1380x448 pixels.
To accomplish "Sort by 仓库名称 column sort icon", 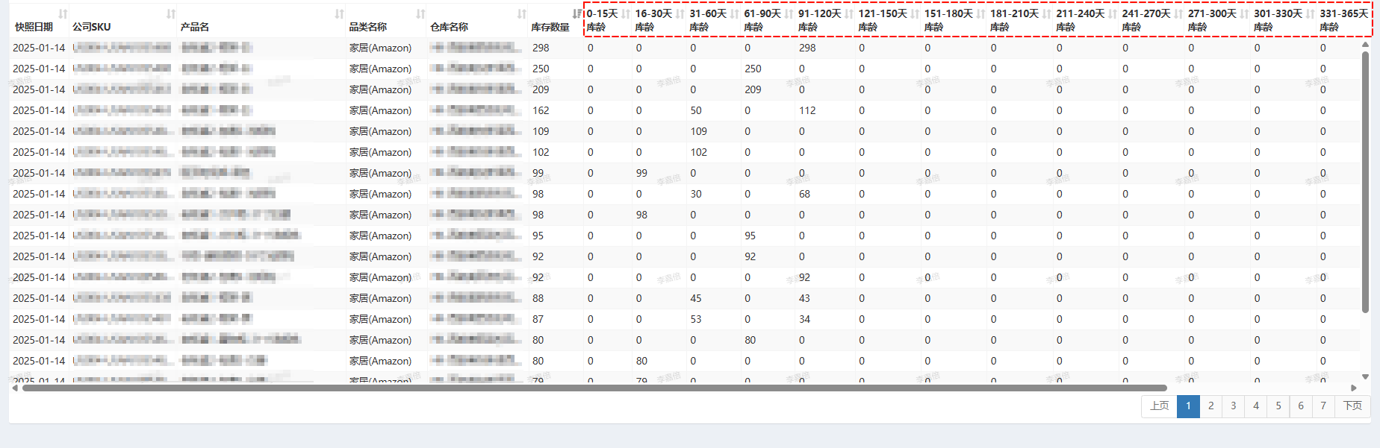I will [522, 14].
